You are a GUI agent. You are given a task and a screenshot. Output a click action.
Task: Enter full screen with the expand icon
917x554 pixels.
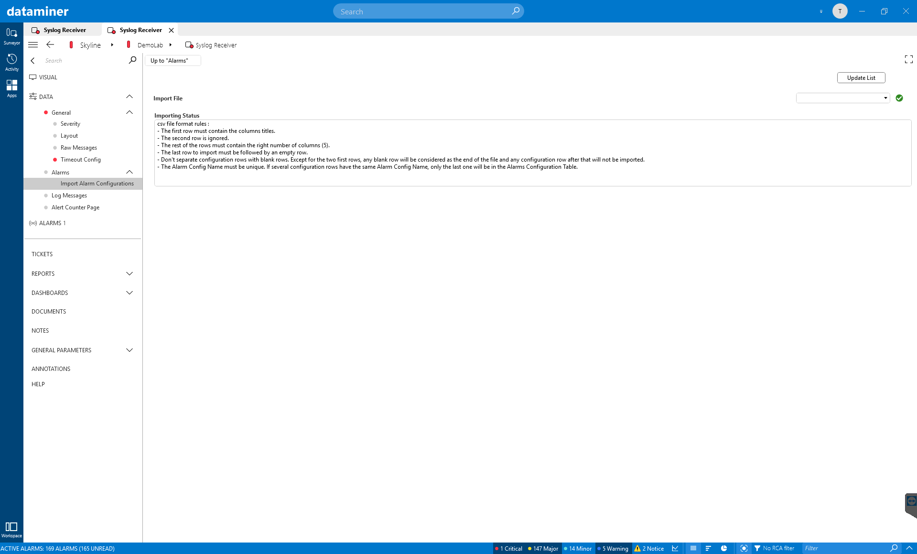pyautogui.click(x=908, y=59)
